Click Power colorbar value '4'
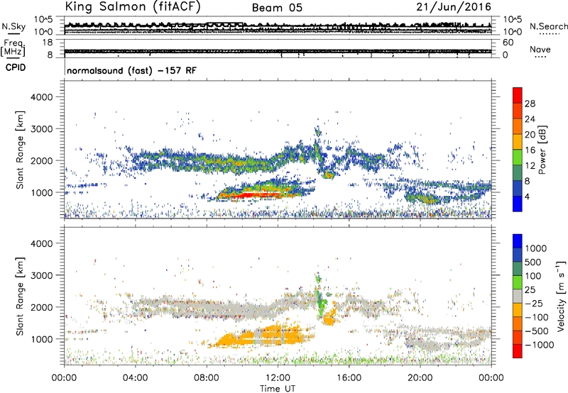Viewport: 568px width, 393px height. (527, 196)
